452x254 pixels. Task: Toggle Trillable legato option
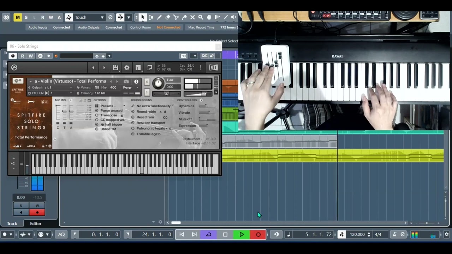pos(133,134)
